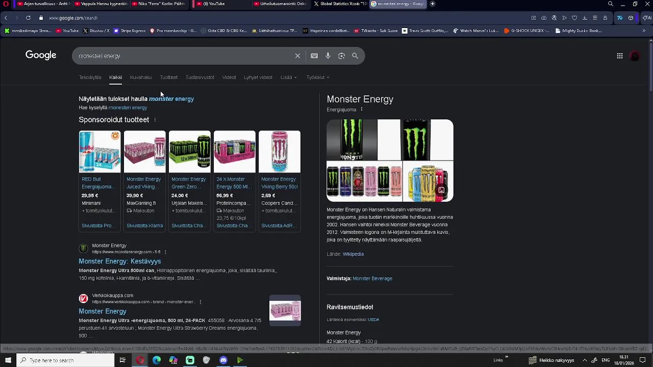This screenshot has height=367, width=653.
Task: Click corrected query 'monster energy' link
Action: (171, 99)
